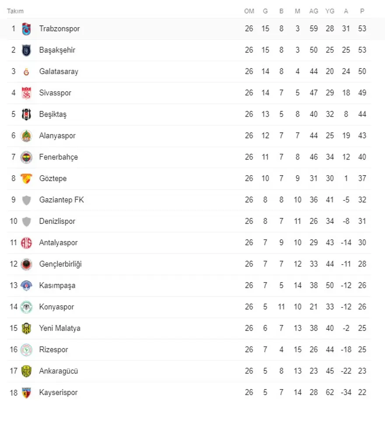This screenshot has height=431, width=385.
Task: Click the Takım column header
Action: (x=15, y=11)
